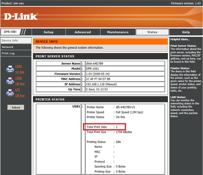Click the USB2 offline printer icon
203x175 pixels.
10,81
